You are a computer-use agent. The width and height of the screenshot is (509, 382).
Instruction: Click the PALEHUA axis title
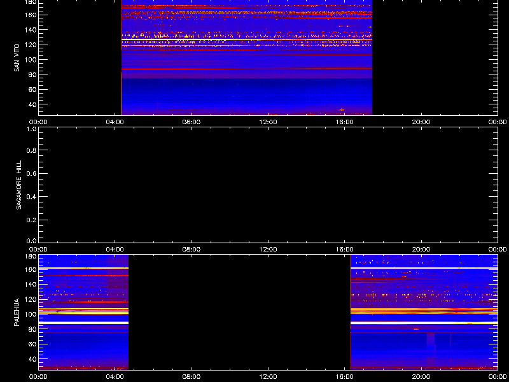(17, 313)
